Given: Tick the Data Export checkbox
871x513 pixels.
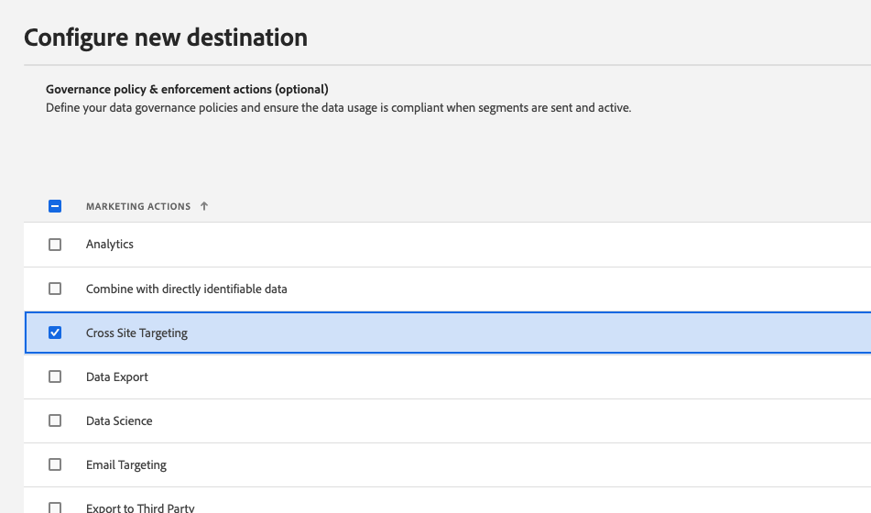Looking at the screenshot, I should coord(55,377).
